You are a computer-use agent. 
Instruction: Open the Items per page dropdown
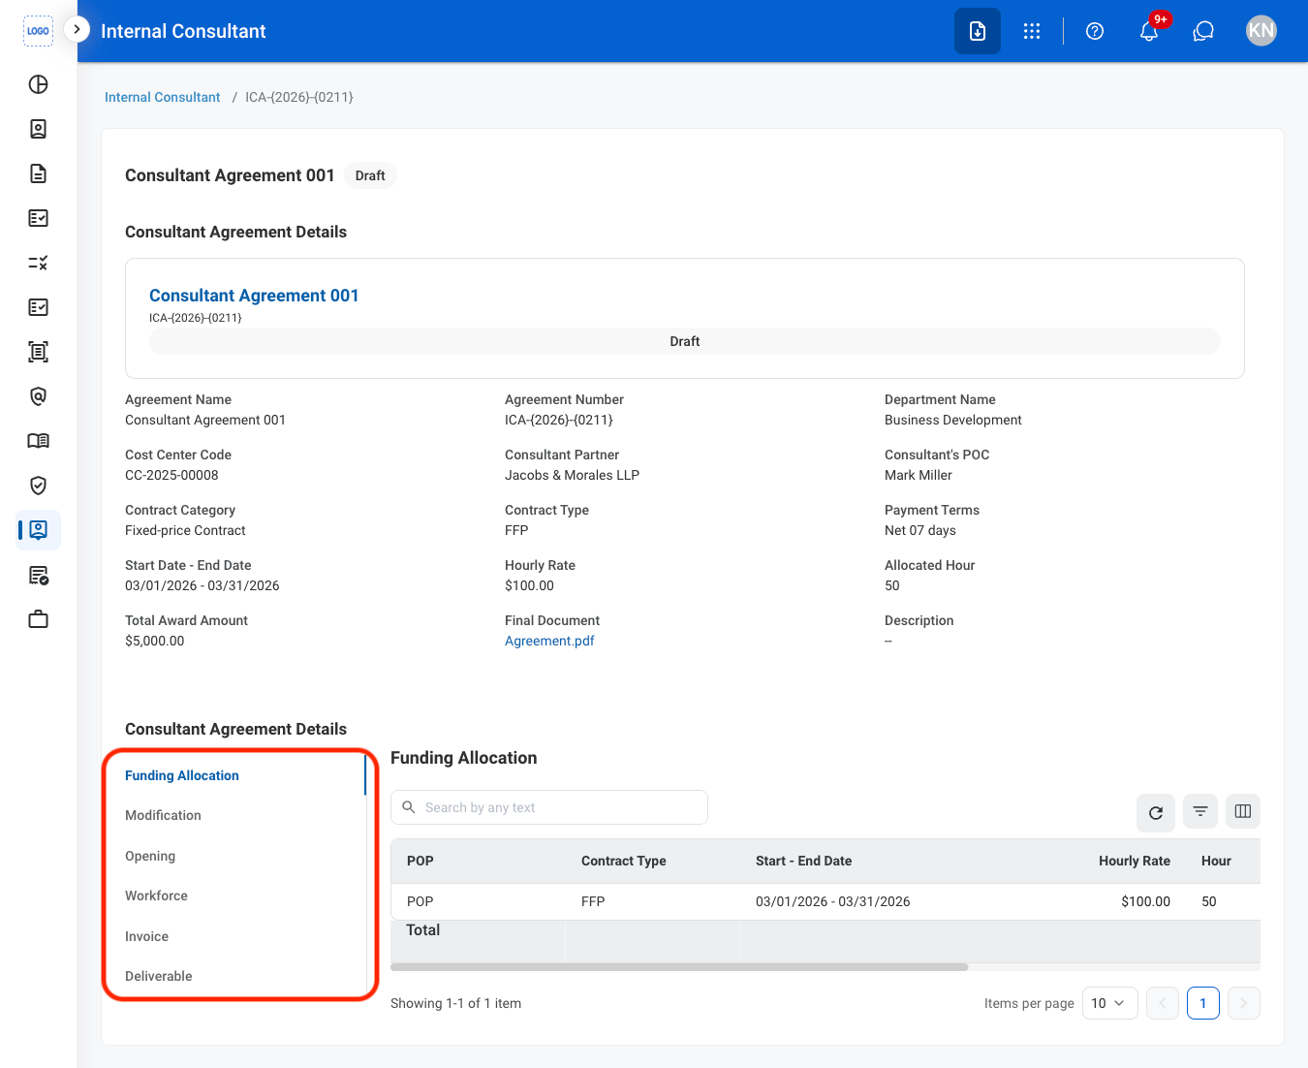[1109, 1003]
